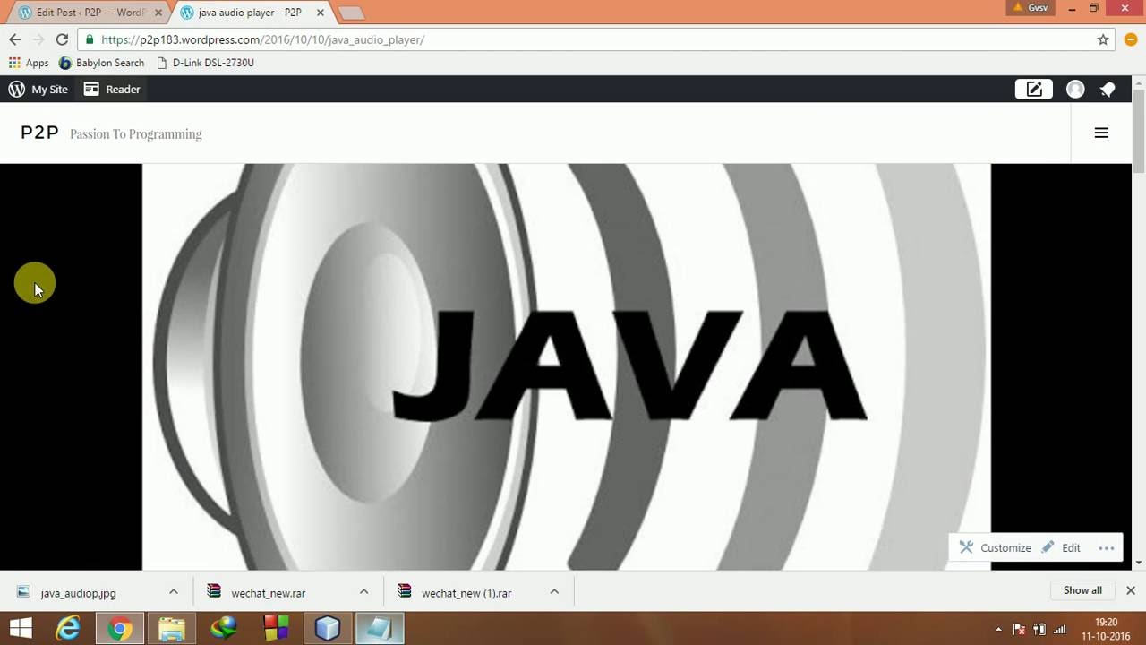Show hidden system tray icons
Viewport: 1146px width, 645px height.
(998, 629)
